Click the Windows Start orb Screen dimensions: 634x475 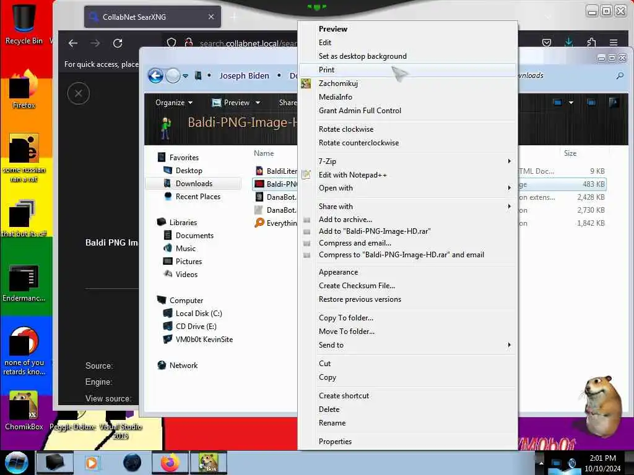point(16,463)
